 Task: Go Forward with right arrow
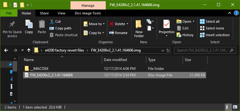(15, 50)
